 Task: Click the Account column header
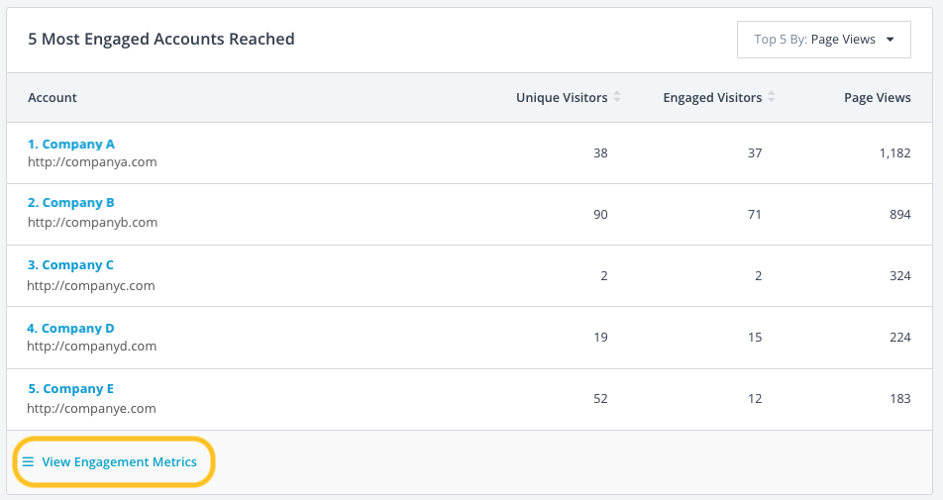pyautogui.click(x=52, y=98)
